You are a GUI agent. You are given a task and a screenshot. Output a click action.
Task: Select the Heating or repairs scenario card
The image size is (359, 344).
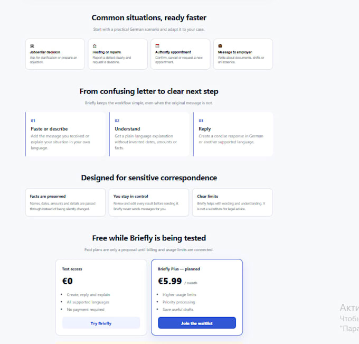(x=118, y=54)
